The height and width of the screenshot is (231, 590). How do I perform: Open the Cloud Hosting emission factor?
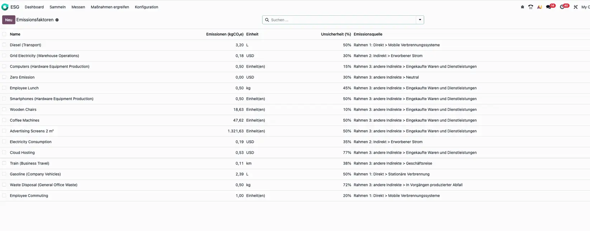22,153
